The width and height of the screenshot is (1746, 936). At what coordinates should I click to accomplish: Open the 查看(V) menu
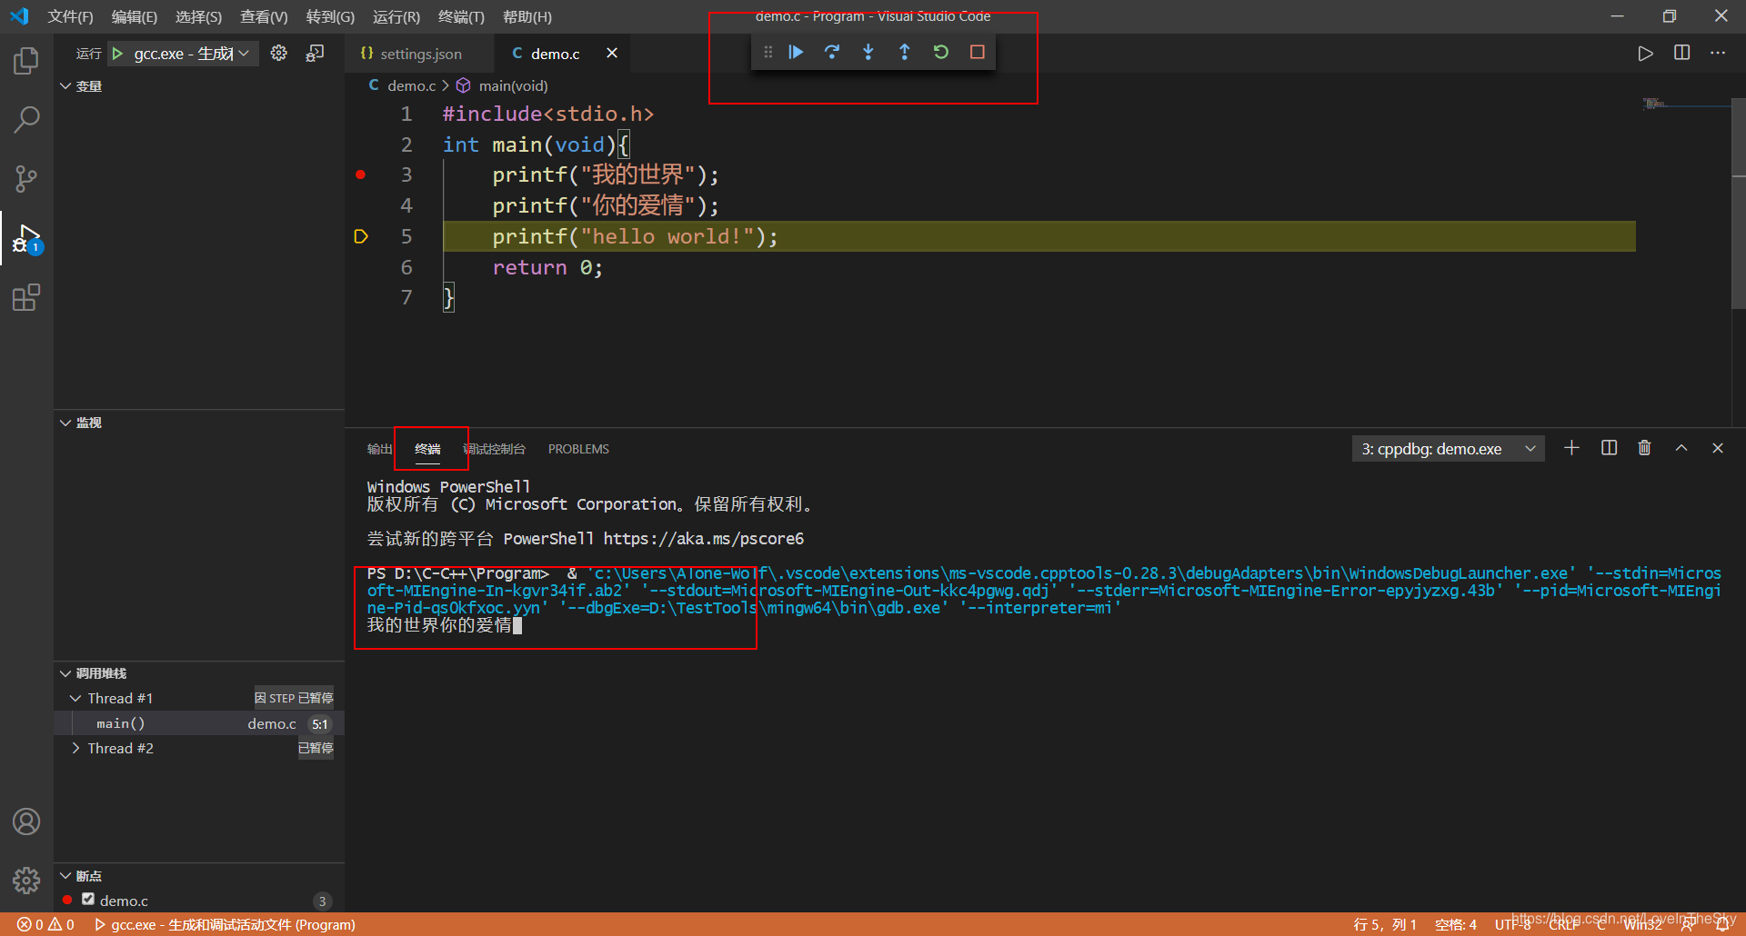[x=264, y=17]
